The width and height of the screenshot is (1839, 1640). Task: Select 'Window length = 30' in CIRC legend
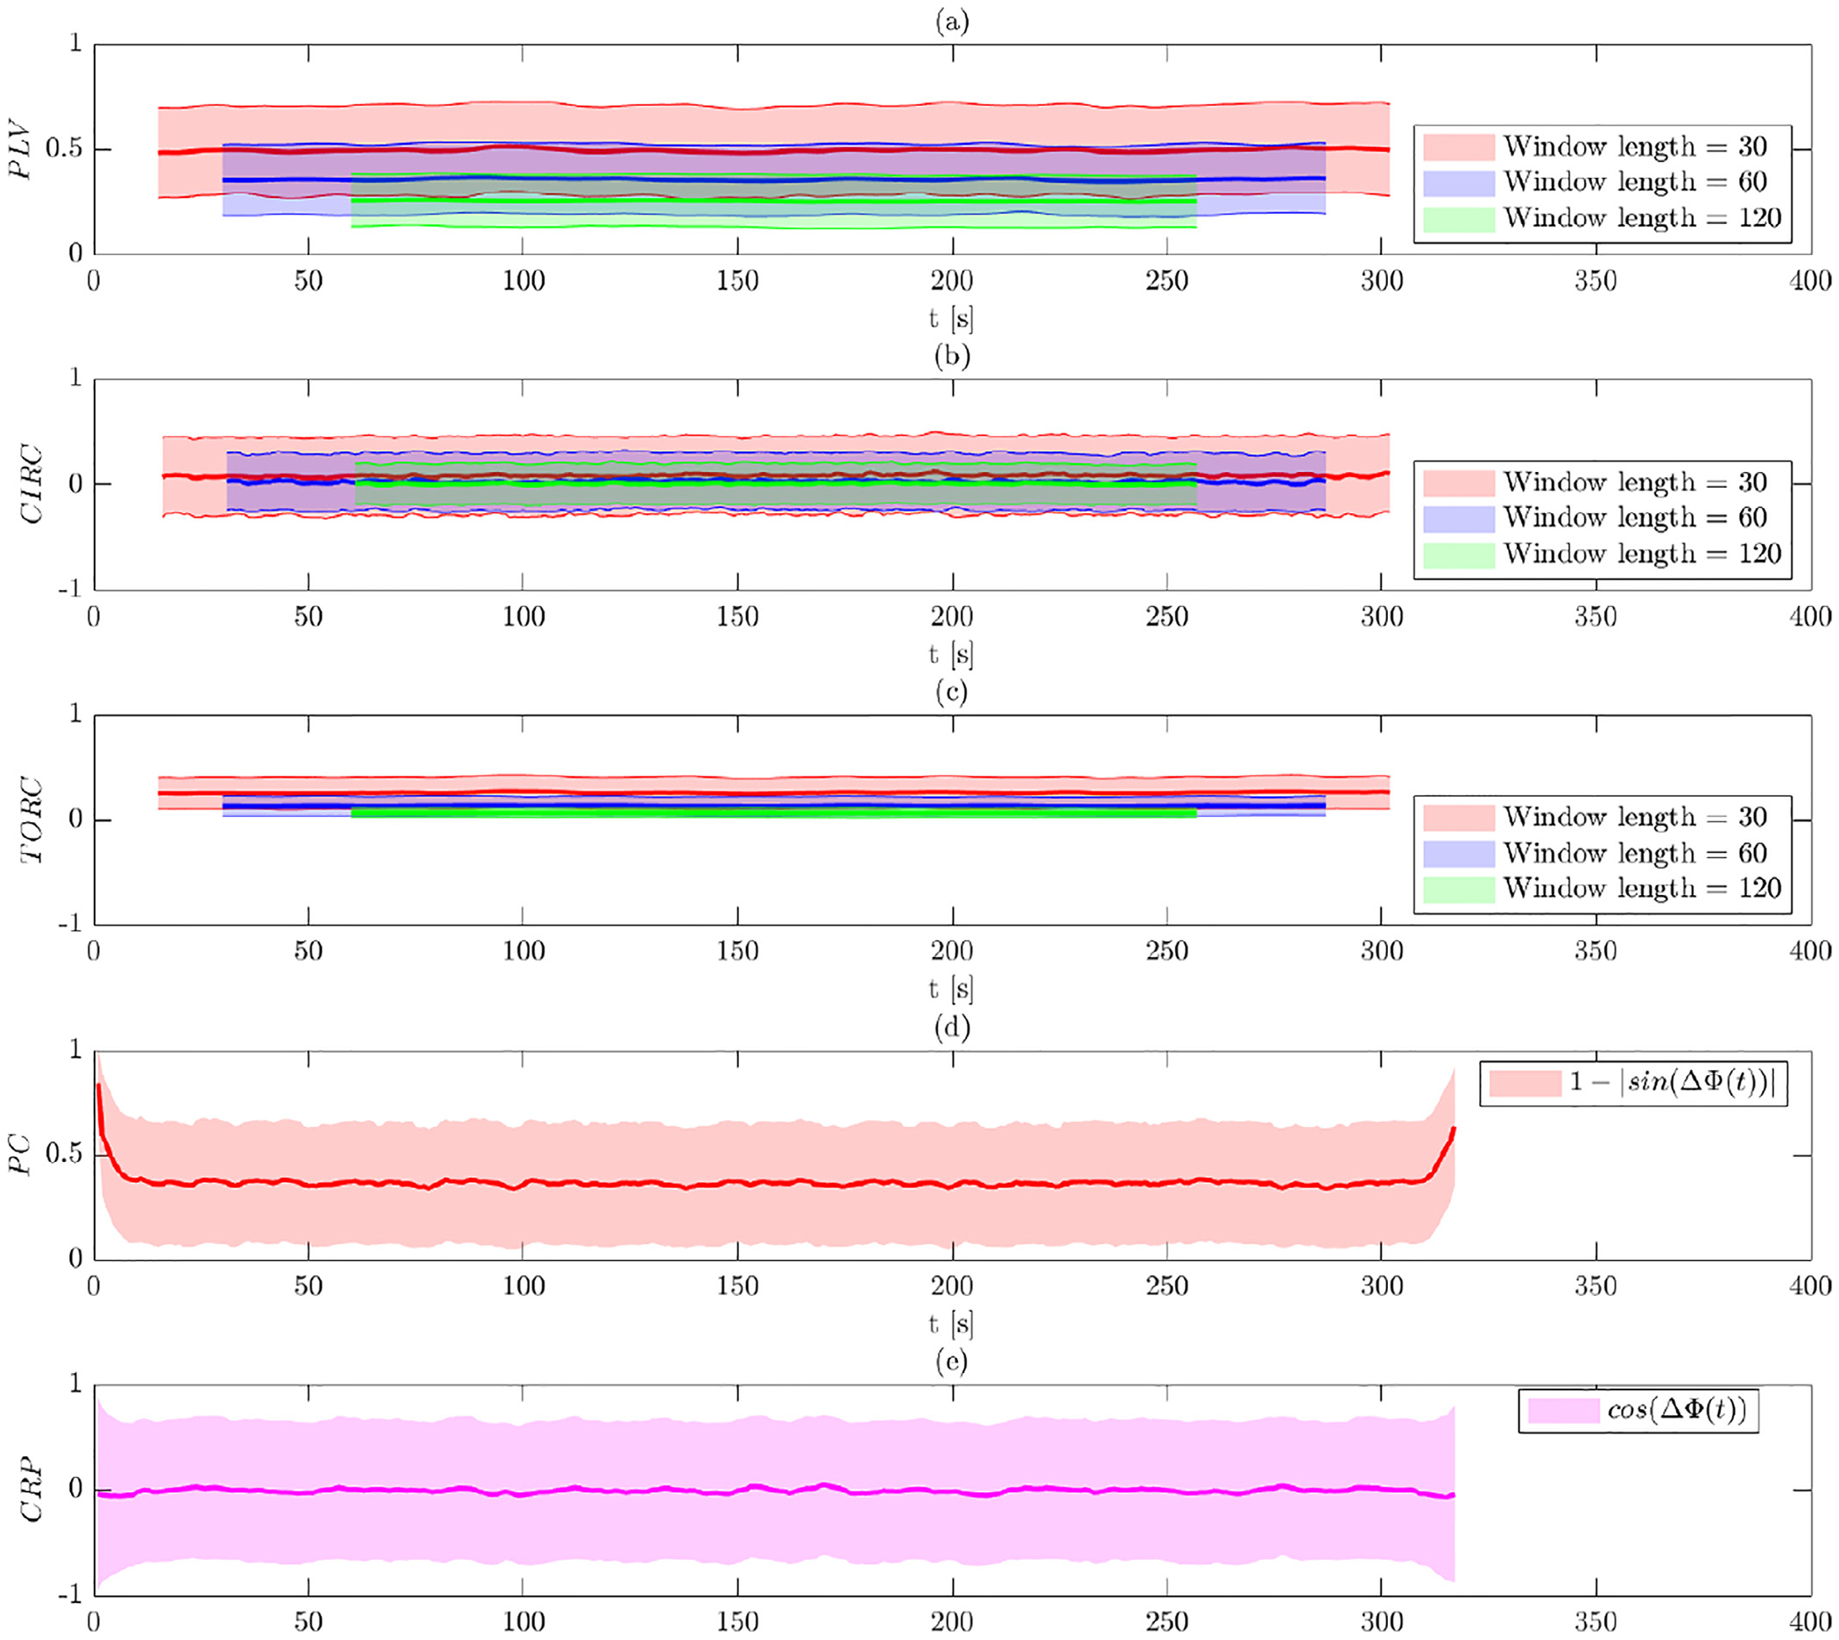click(x=1635, y=483)
